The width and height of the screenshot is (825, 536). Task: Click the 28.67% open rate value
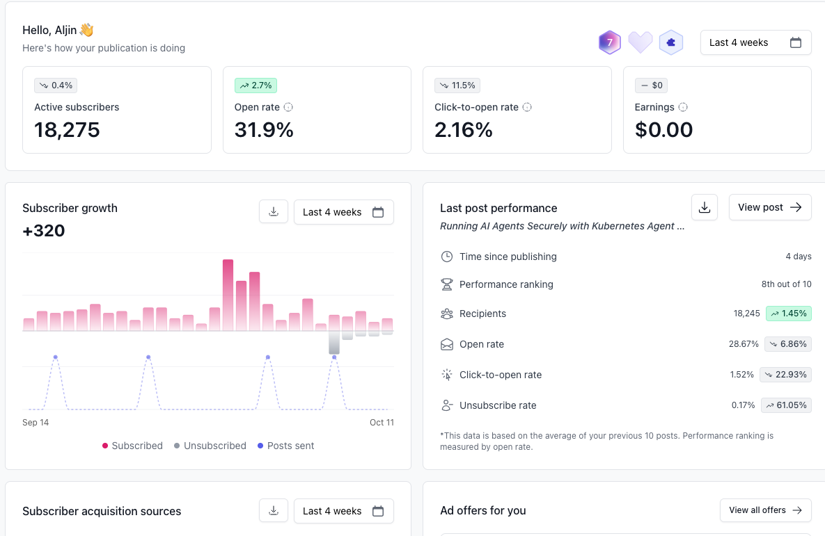pos(744,343)
